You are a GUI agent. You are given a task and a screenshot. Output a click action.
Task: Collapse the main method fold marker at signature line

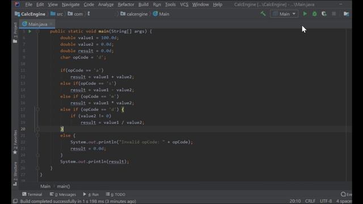click(x=37, y=31)
